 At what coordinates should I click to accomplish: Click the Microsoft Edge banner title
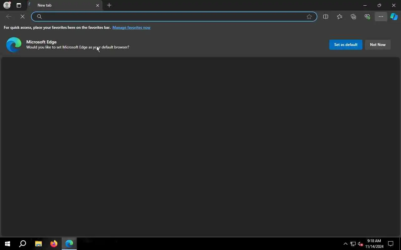coord(41,42)
